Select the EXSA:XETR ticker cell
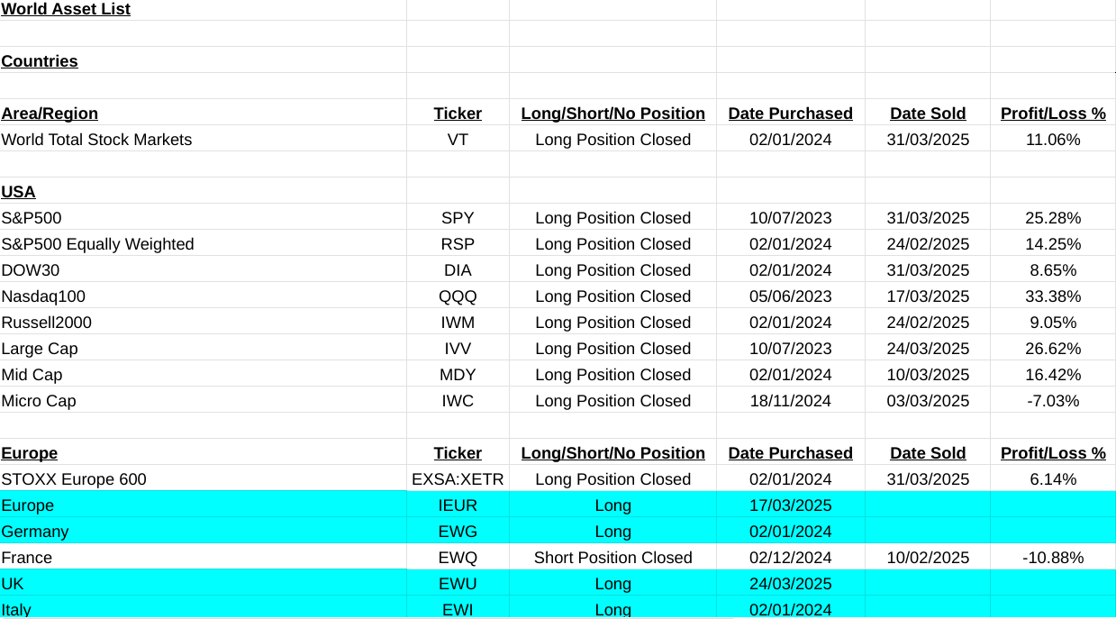 tap(458, 479)
